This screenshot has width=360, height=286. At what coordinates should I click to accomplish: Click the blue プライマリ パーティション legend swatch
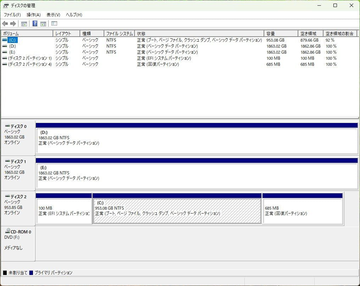(x=31, y=273)
